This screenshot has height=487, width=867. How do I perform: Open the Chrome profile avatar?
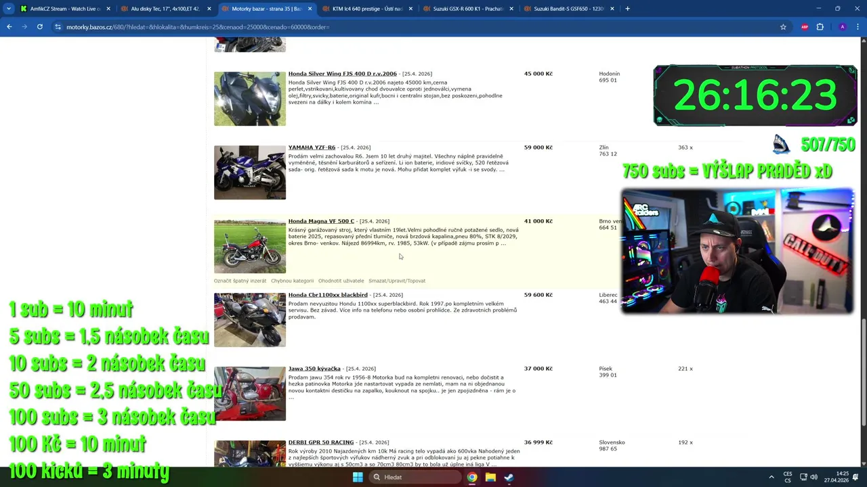click(x=842, y=27)
